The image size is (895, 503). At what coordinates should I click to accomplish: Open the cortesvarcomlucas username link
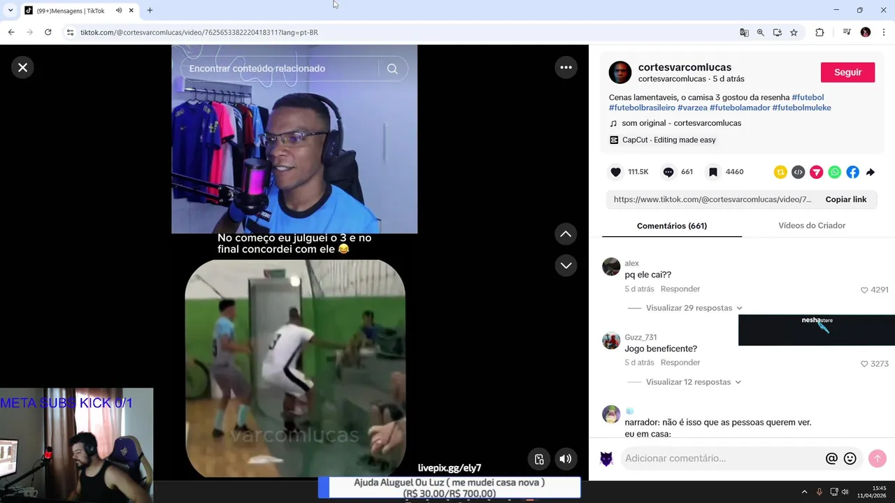[x=685, y=67]
